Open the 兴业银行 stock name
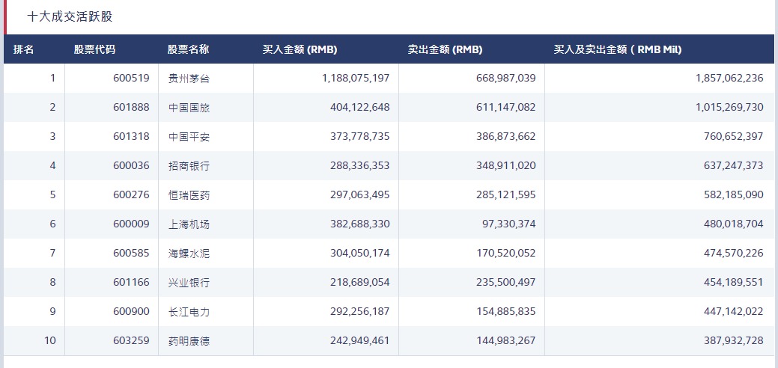The width and height of the screenshot is (778, 368). coord(189,283)
